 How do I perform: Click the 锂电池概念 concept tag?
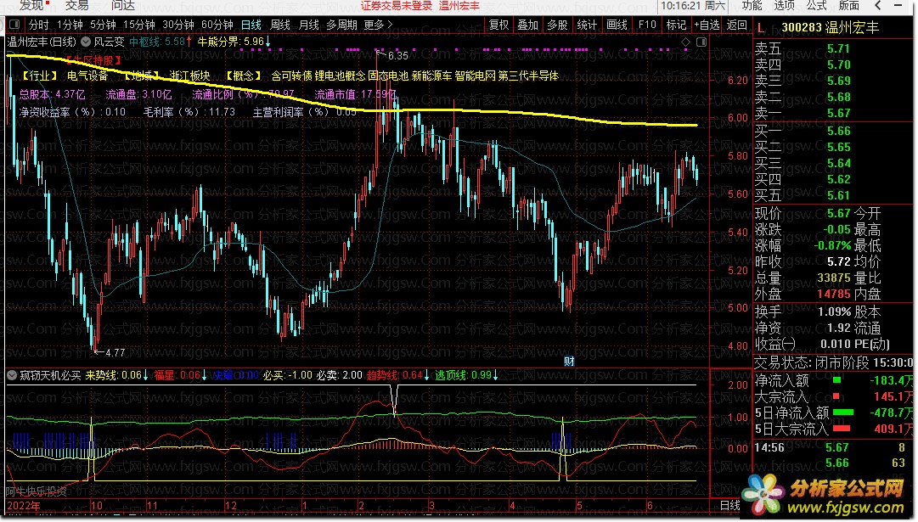[x=340, y=76]
